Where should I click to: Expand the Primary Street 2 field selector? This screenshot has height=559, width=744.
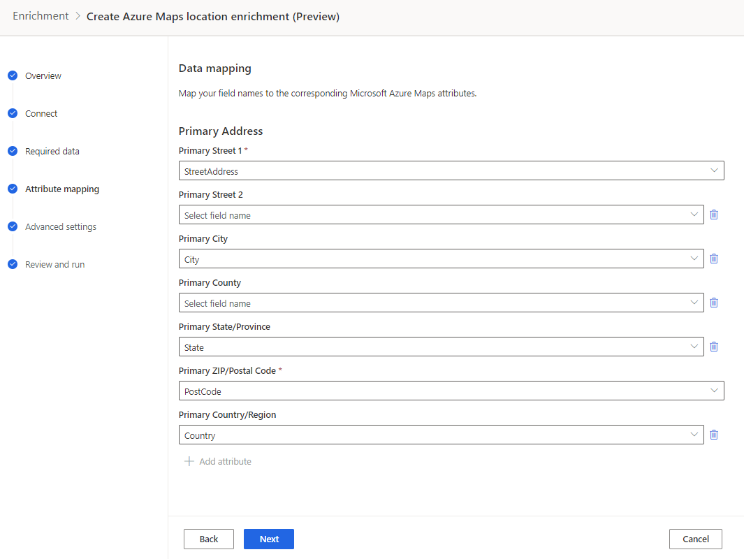point(441,215)
